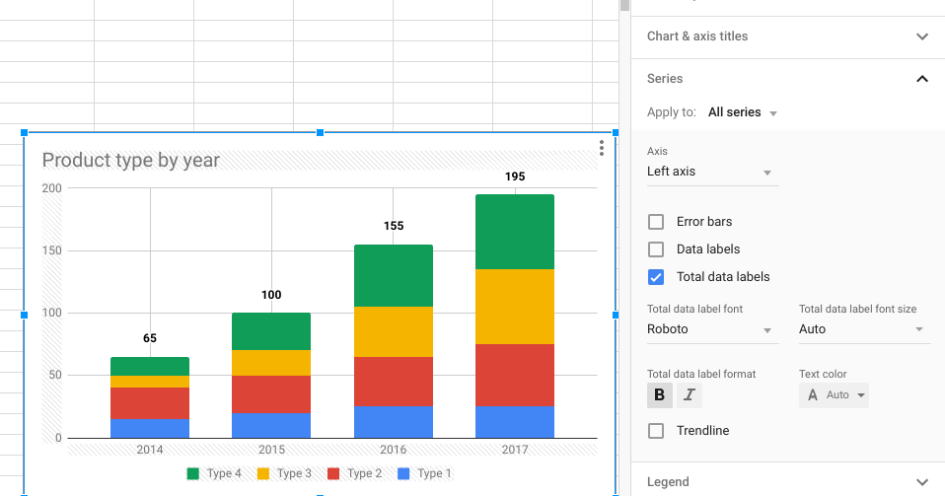Click the Type 4 green legend icon
The height and width of the screenshot is (496, 945).
click(193, 474)
